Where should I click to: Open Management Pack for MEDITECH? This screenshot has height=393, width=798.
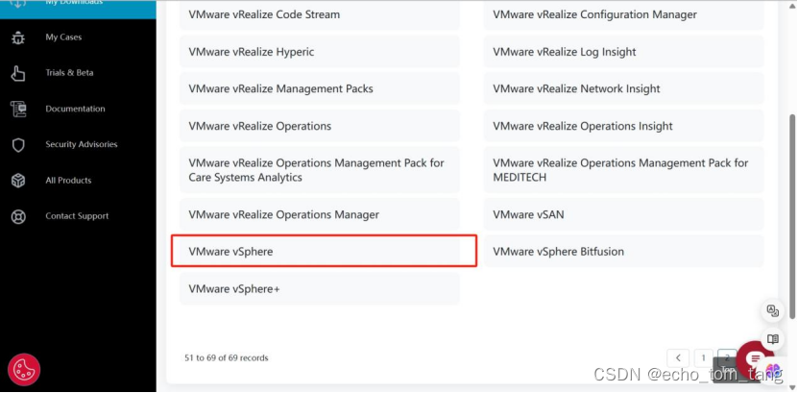tap(623, 170)
